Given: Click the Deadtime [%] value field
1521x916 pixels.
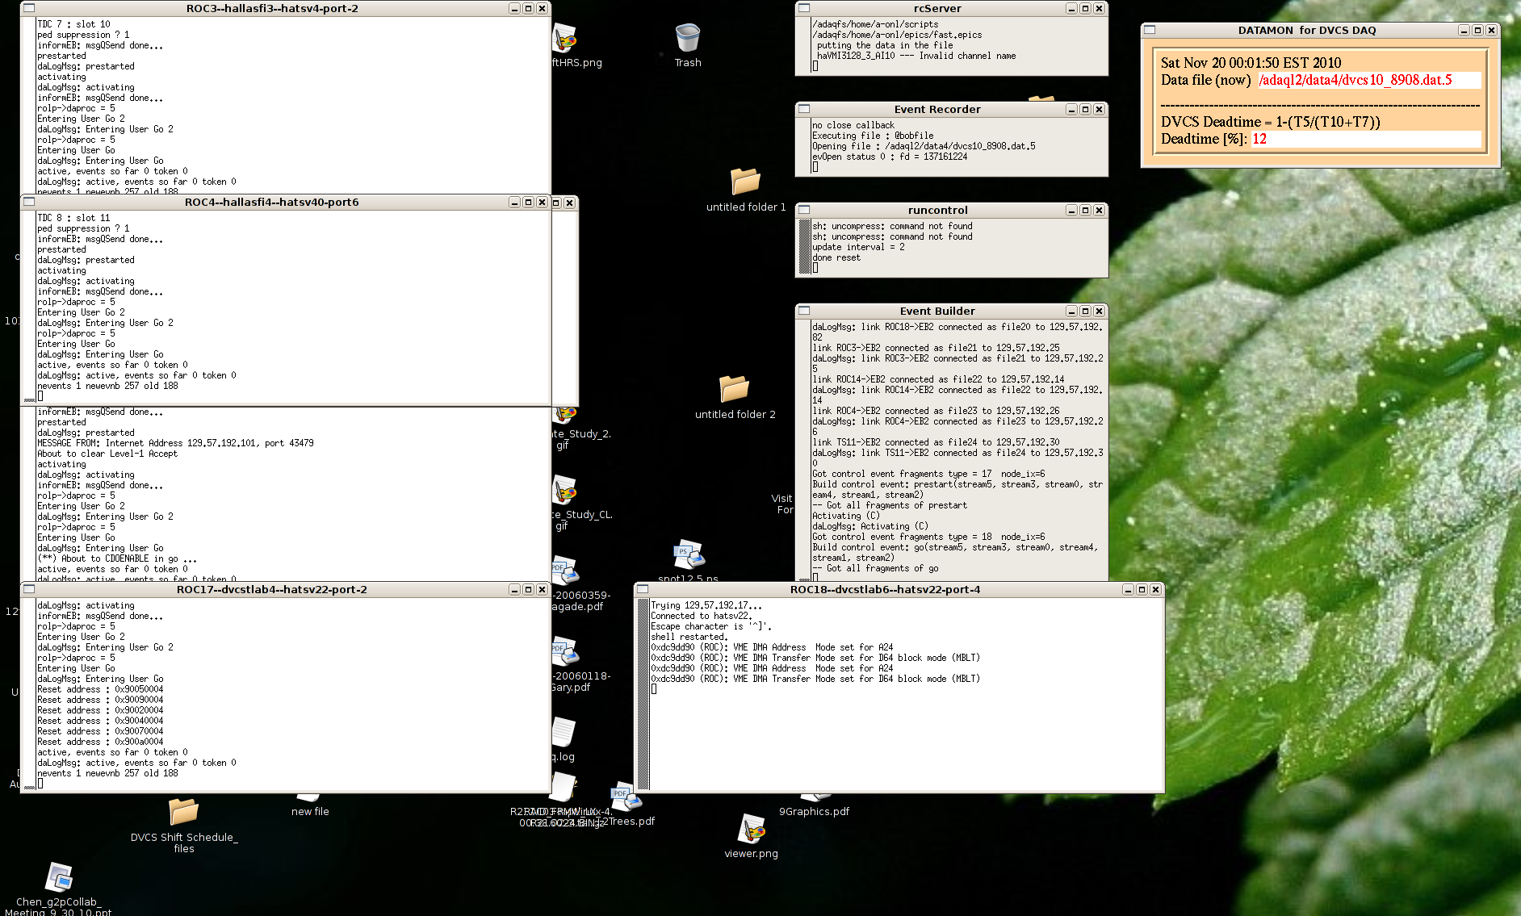Looking at the screenshot, I should pos(1365,139).
